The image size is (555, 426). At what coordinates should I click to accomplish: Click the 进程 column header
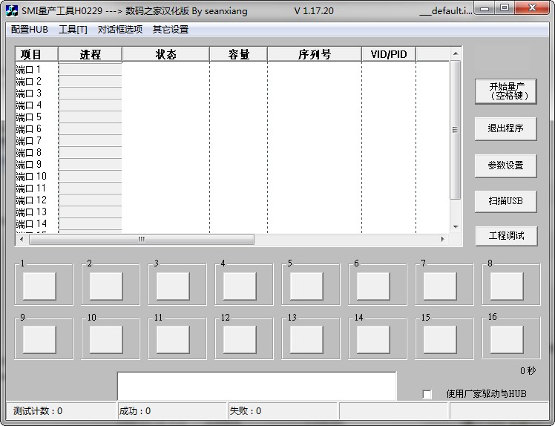click(90, 54)
